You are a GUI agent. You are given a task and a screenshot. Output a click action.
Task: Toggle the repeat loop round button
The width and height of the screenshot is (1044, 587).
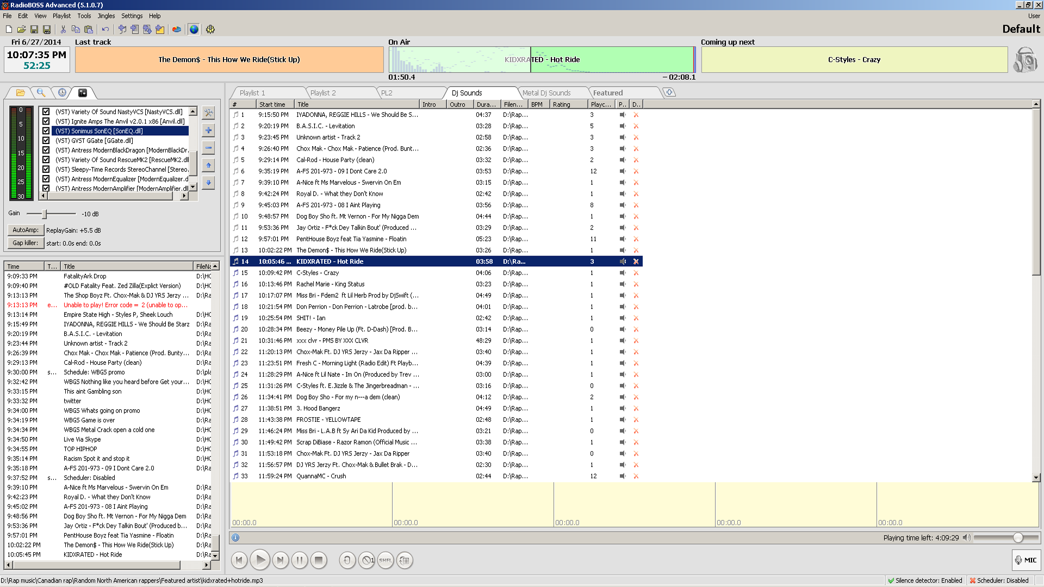click(347, 560)
